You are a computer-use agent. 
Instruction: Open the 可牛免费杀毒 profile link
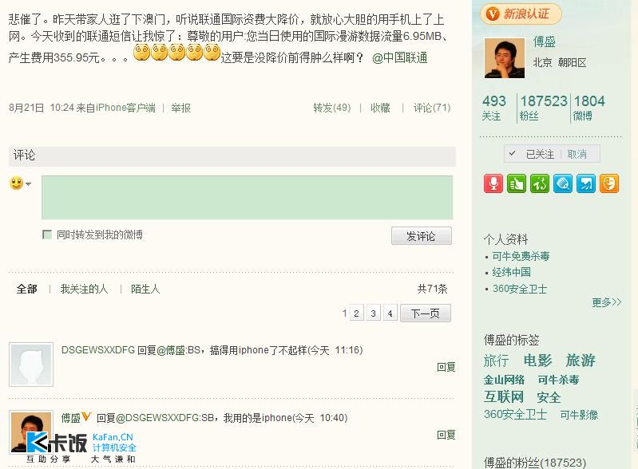click(x=521, y=256)
